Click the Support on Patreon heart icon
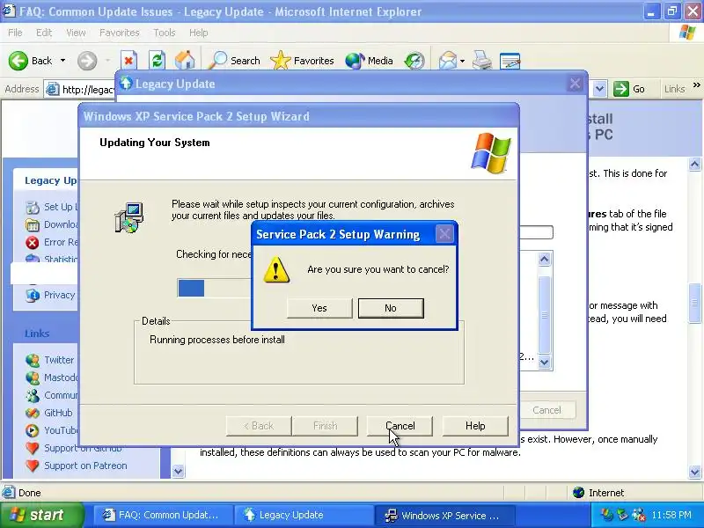704x528 pixels. coord(33,466)
